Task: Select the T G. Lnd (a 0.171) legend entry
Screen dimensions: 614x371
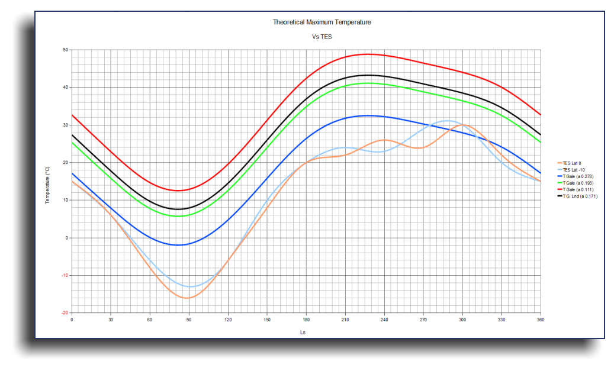Action: coord(578,195)
